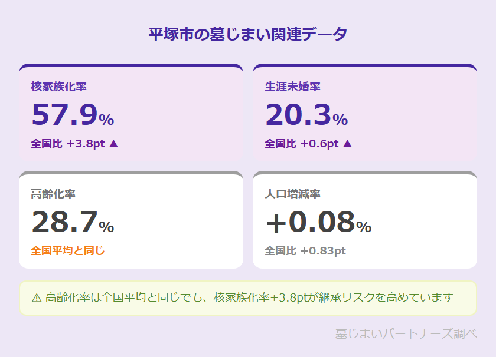Click the up triangle beside +0.6pt
The height and width of the screenshot is (357, 496).
click(348, 143)
